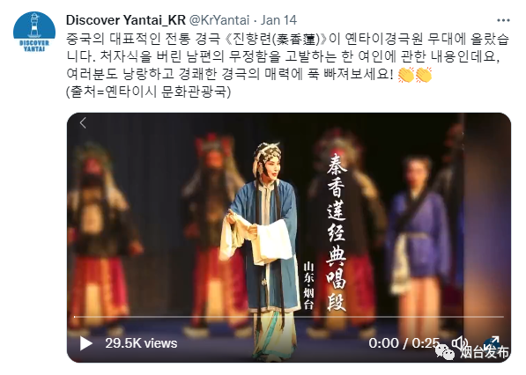Click the 29.5K views counter
This screenshot has width=526, height=375.
[x=141, y=343]
